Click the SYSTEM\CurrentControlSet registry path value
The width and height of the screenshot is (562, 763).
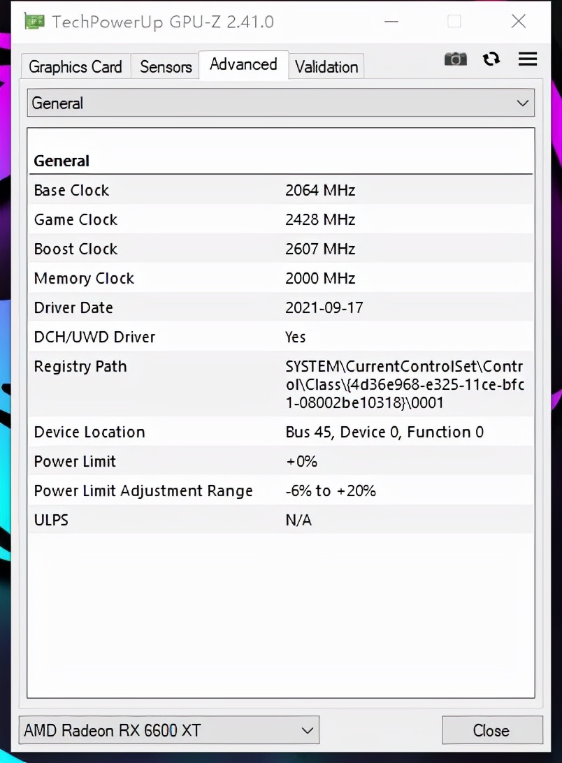click(405, 384)
